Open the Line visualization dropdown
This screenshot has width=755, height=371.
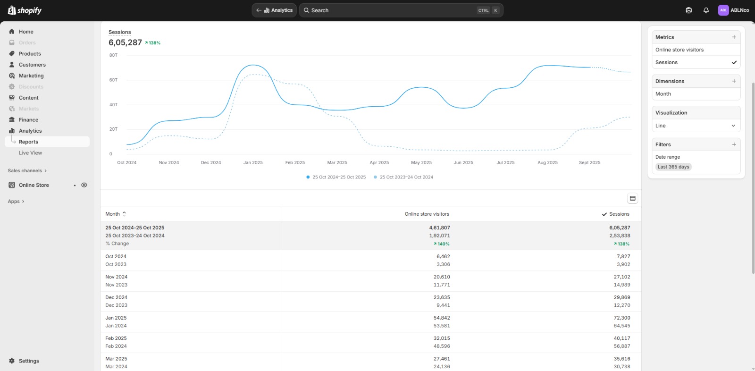pos(696,126)
